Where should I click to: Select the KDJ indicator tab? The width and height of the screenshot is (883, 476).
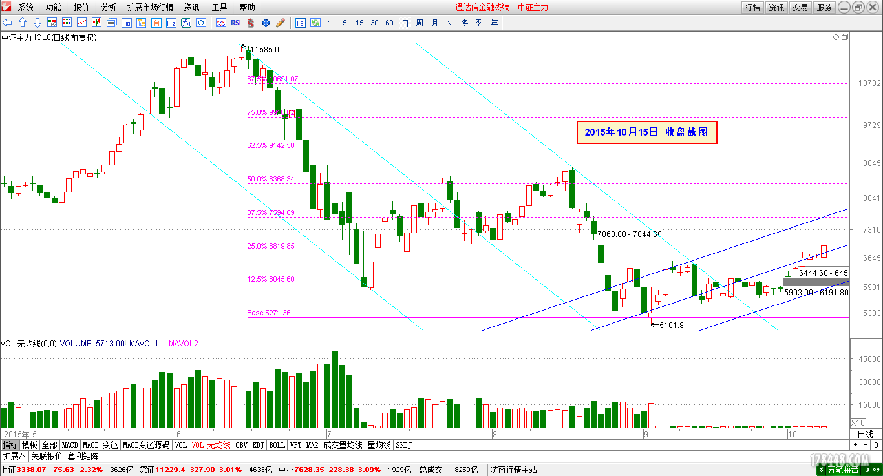coord(258,445)
